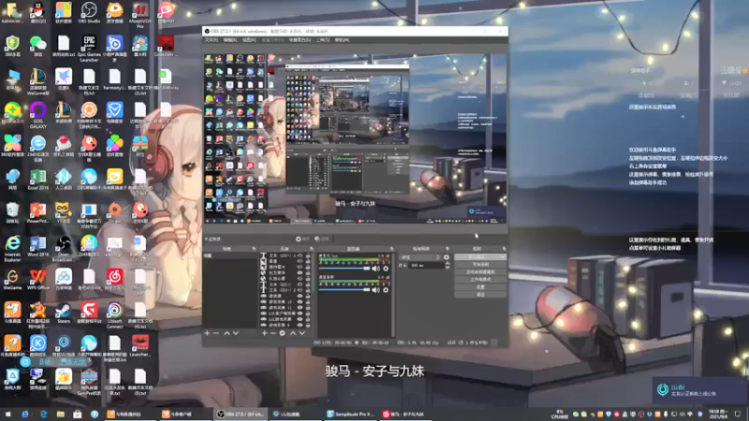Open the Ubisoft Connect desktop icon

(114, 315)
